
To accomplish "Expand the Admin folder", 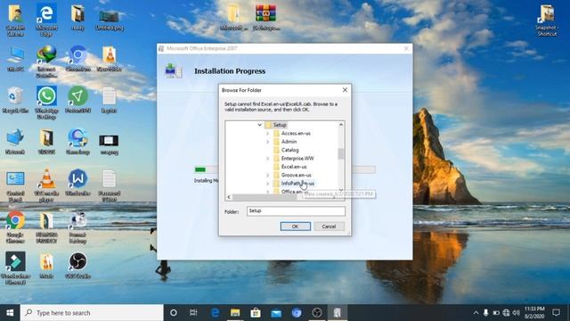I will tap(267, 142).
